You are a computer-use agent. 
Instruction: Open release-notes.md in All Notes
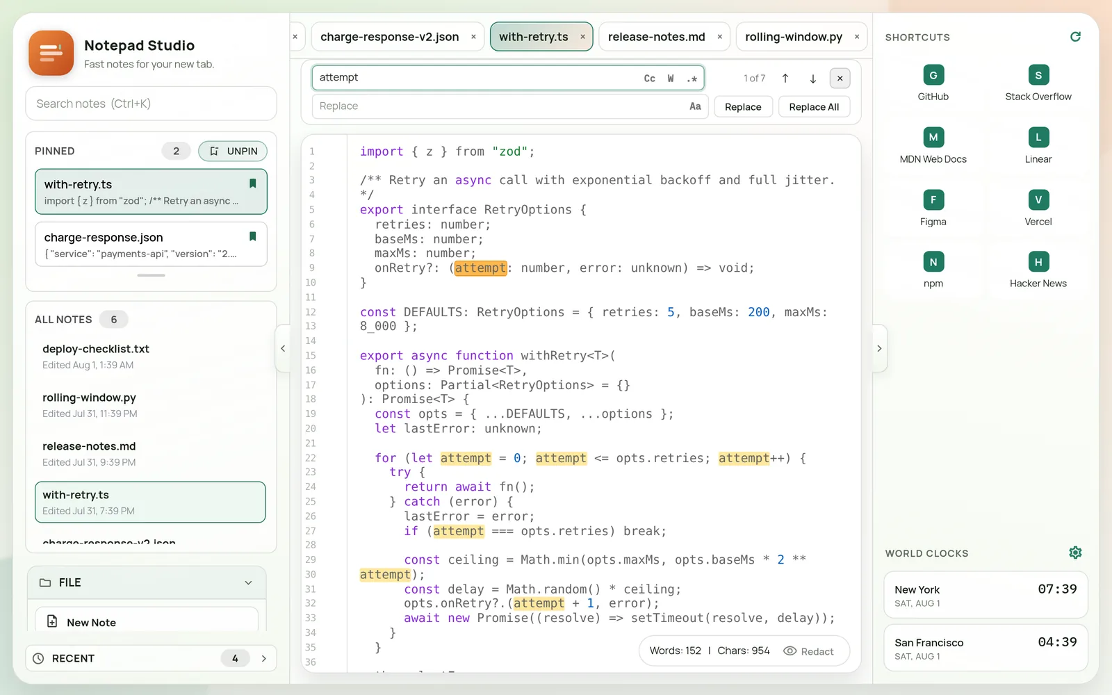(150, 453)
